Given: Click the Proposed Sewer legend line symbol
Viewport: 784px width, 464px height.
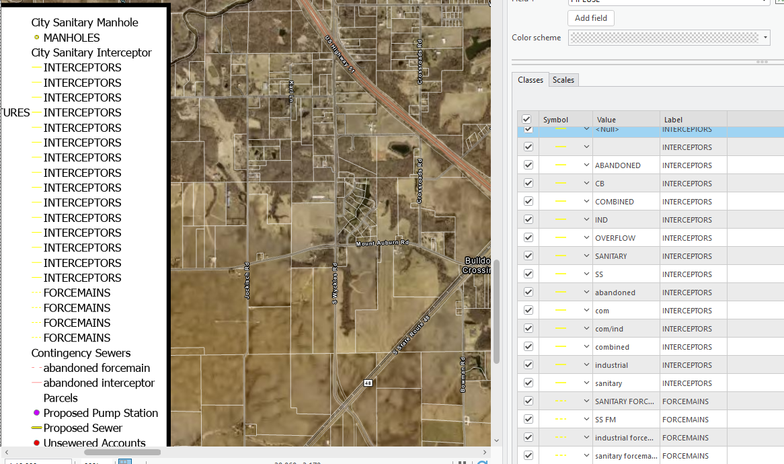Looking at the screenshot, I should (36, 428).
